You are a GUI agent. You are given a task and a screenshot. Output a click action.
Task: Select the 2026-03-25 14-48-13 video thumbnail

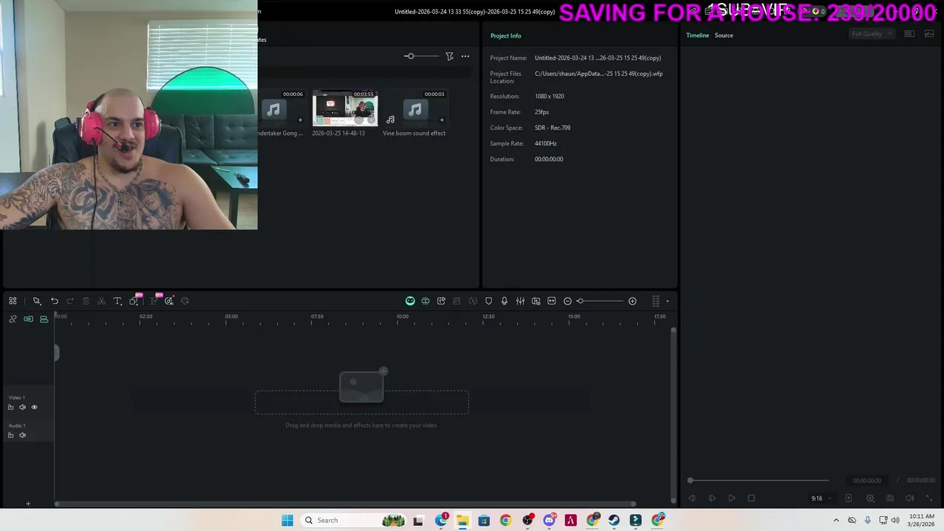(x=345, y=108)
